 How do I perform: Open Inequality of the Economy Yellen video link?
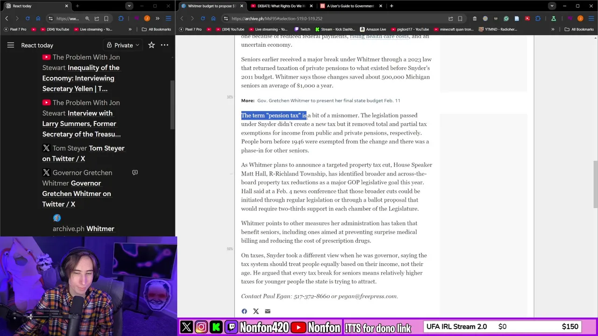tap(81, 78)
